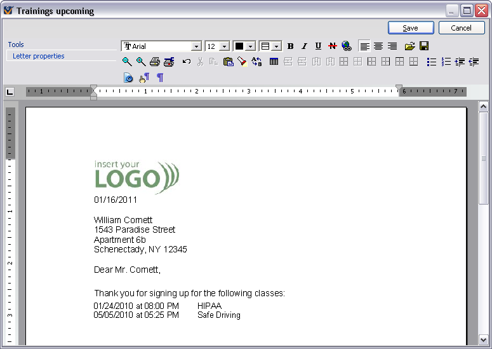The image size is (492, 349).
Task: Click the line Schenectady, NY 12345
Action: coord(140,249)
